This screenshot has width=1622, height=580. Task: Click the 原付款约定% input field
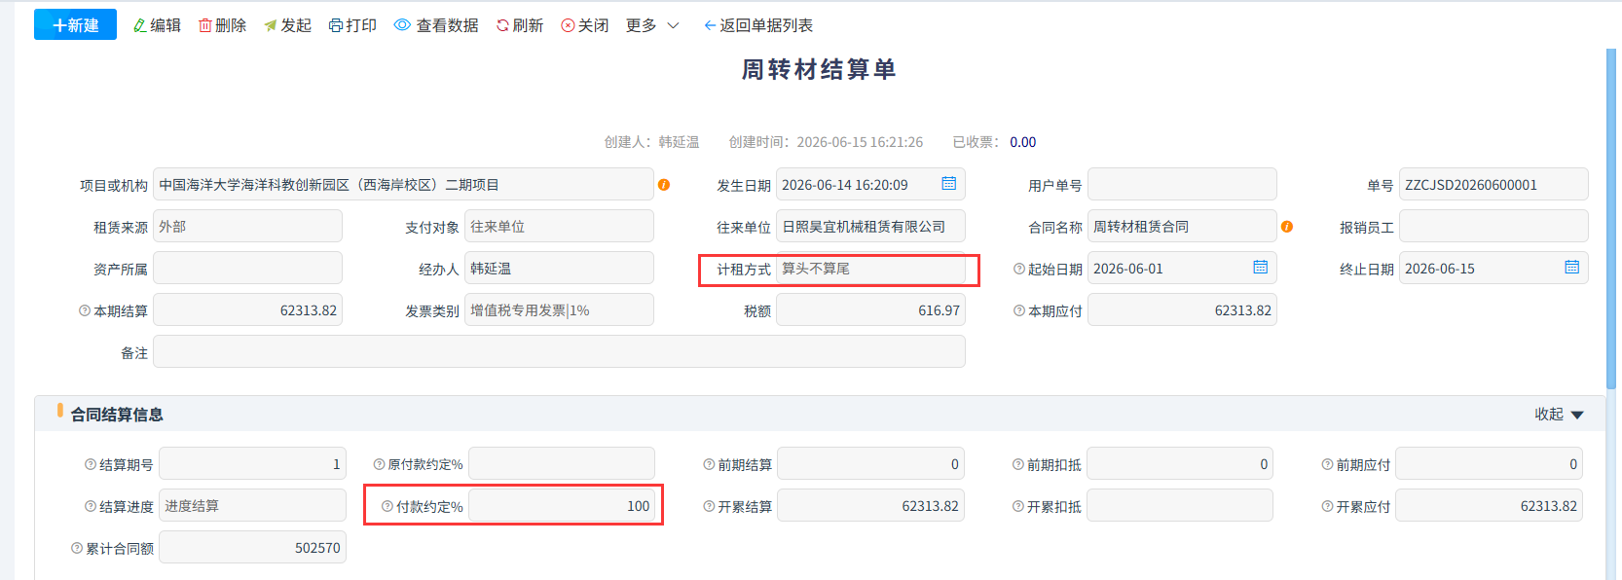click(562, 463)
